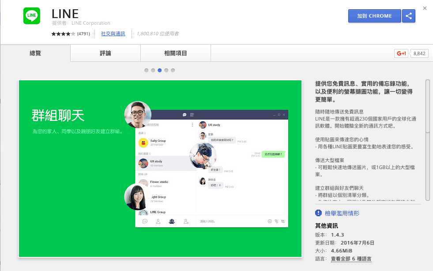This screenshot has width=433, height=271.
Task: Open the 查看全部 6 種語言 link
Action: 351,259
